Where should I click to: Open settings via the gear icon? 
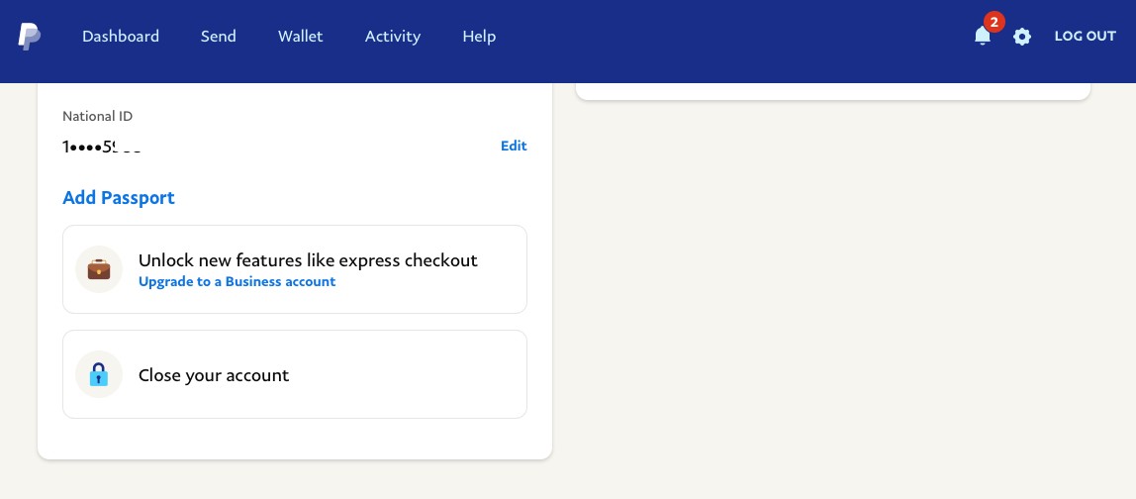point(1021,37)
